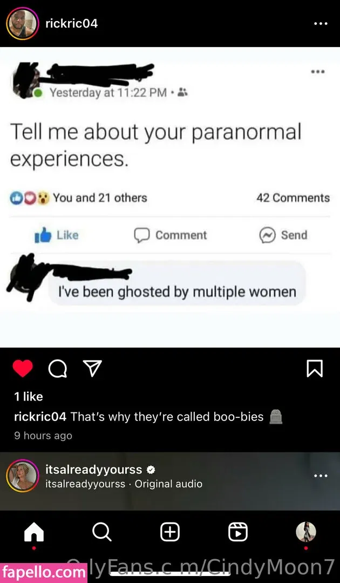This screenshot has height=583, width=340.
Task: Open comments with the speech bubble icon
Action: click(x=58, y=369)
